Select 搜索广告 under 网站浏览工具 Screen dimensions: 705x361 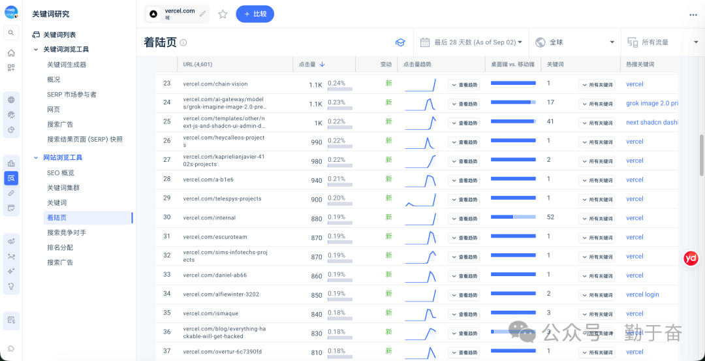(x=60, y=262)
